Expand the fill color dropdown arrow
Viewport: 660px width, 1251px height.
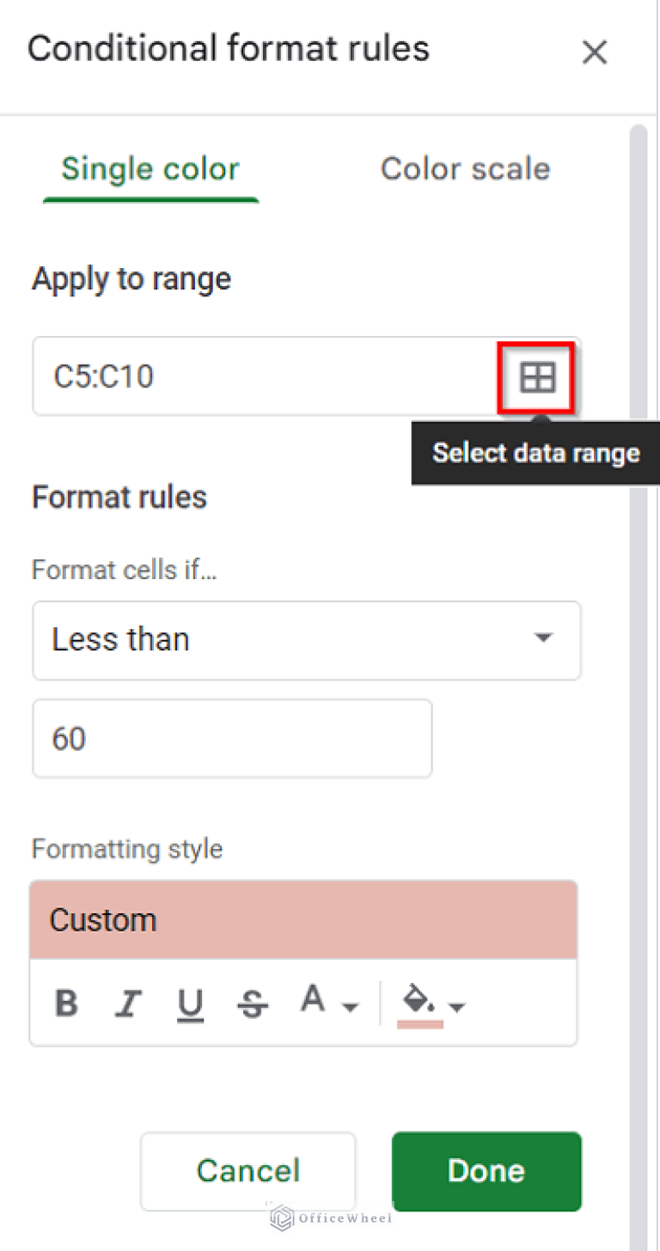[x=457, y=1006]
